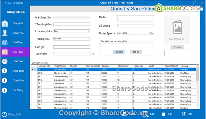206x119 pixels.
Task: Click the Tìm kiếm search button
Action: [118, 52]
